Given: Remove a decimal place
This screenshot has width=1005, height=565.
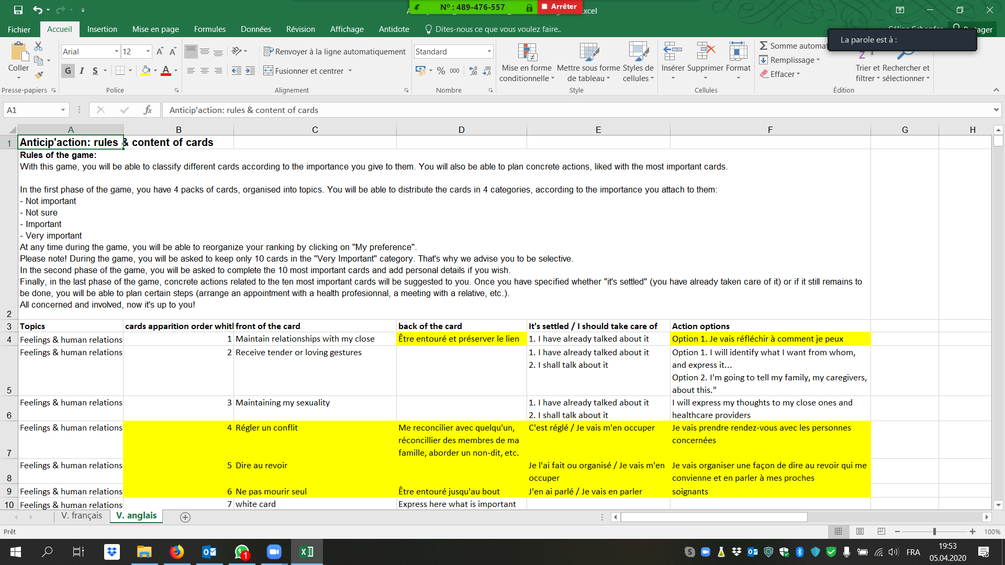Looking at the screenshot, I should [x=487, y=71].
